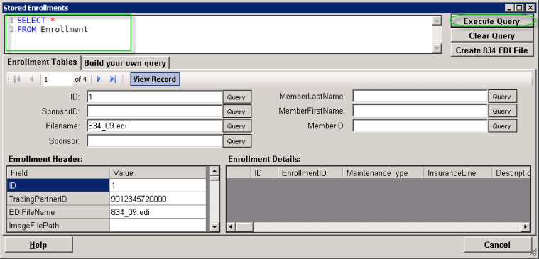Select the ImageFilePath row in Enrollment Header

pos(107,225)
